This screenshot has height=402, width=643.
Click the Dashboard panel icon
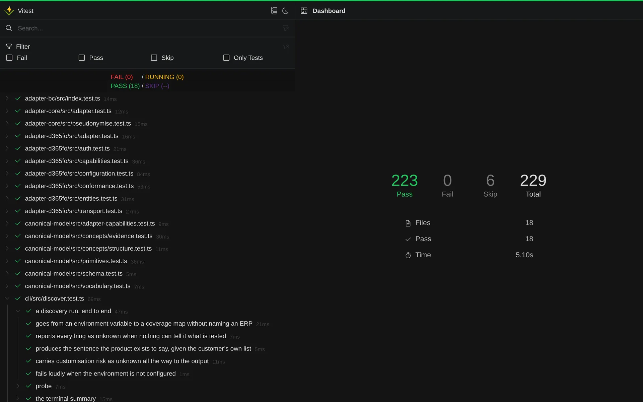[x=304, y=11]
